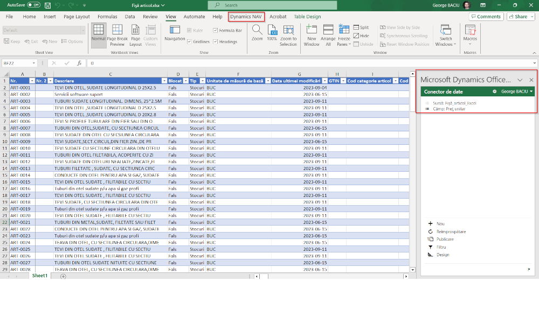The width and height of the screenshot is (539, 323).
Task: Open Freeze Panes menu
Action: pyautogui.click(x=344, y=36)
